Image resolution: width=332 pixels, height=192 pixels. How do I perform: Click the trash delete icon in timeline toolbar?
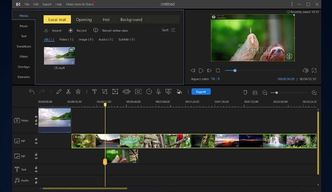point(78,92)
